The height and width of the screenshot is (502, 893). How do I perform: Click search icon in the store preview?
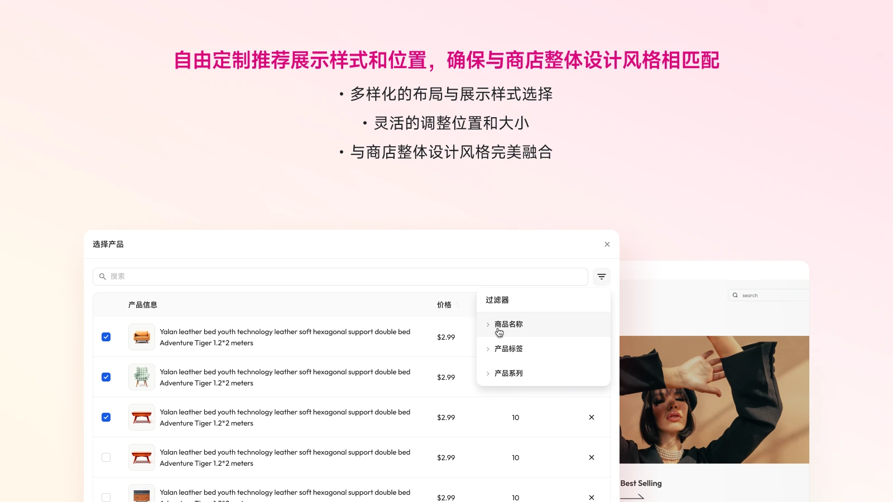click(x=735, y=295)
